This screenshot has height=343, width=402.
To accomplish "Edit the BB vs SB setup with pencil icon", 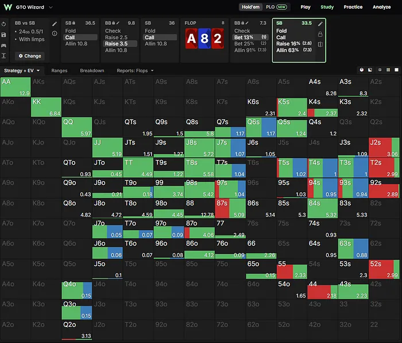I will pos(55,24).
